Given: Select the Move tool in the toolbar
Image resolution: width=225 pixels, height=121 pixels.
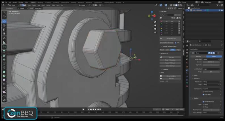Looking at the screenshot, I should (x=4, y=21).
